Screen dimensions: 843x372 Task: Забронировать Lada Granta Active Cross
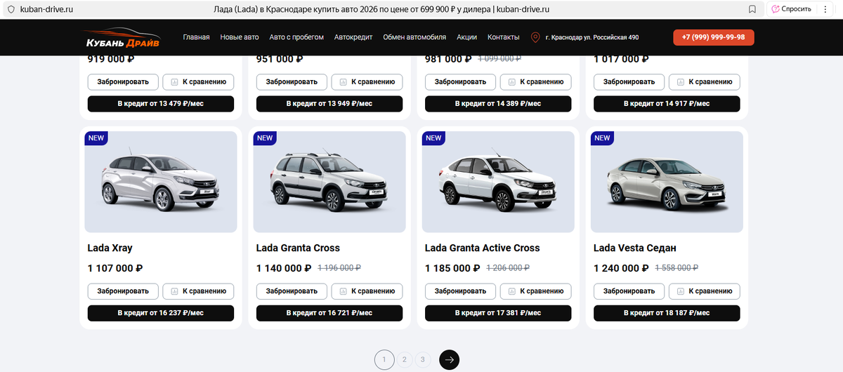[460, 291]
